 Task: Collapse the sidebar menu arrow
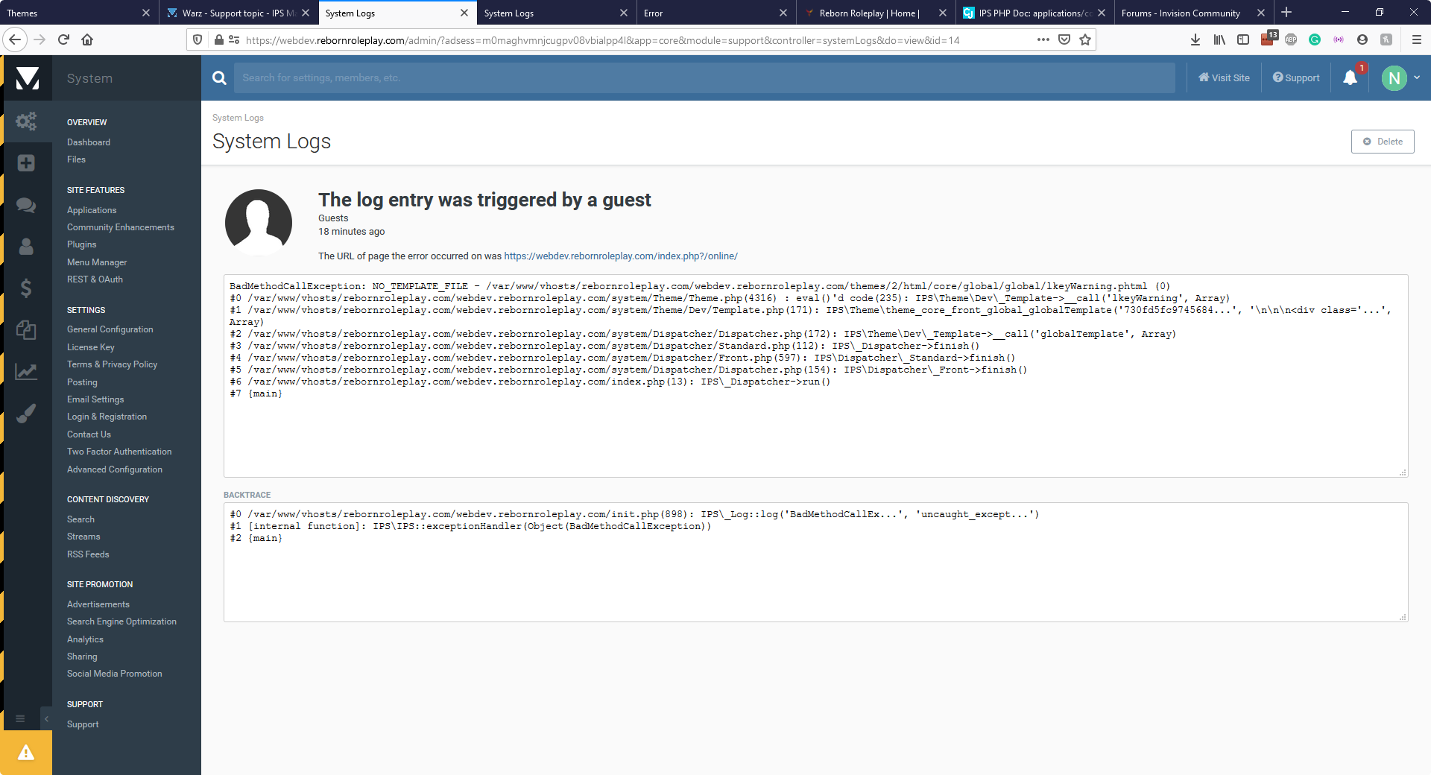46,718
